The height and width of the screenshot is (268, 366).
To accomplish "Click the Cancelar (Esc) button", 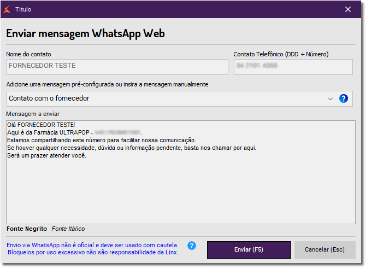I will point(324,249).
